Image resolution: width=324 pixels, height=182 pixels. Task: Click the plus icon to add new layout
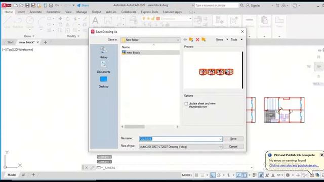pyautogui.click(x=33, y=175)
